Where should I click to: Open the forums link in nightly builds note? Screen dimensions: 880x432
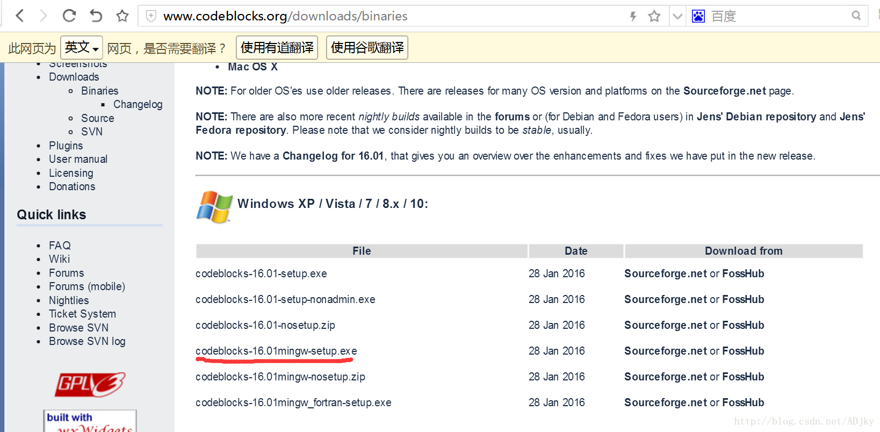click(512, 117)
